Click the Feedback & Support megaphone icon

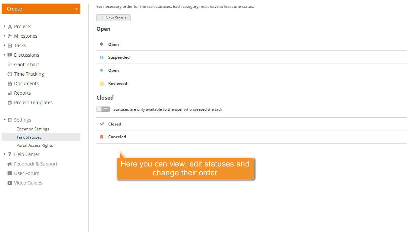coord(10,164)
